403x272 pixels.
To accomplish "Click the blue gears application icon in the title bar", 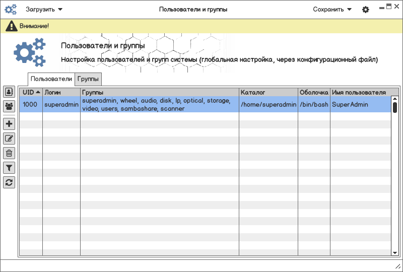I will pyautogui.click(x=11, y=10).
